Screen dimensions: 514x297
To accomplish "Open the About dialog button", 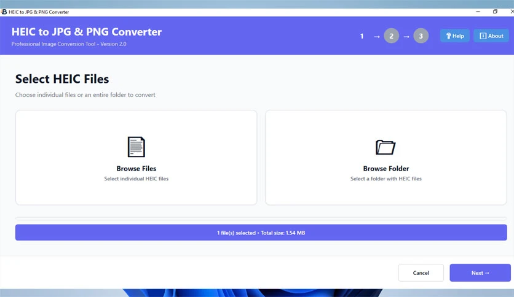I will (491, 36).
